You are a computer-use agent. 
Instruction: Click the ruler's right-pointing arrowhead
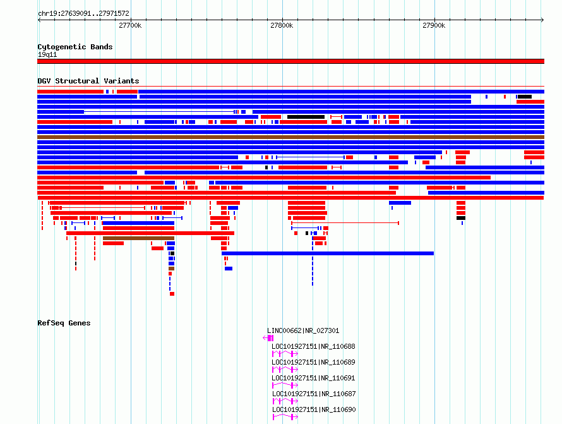542,20
